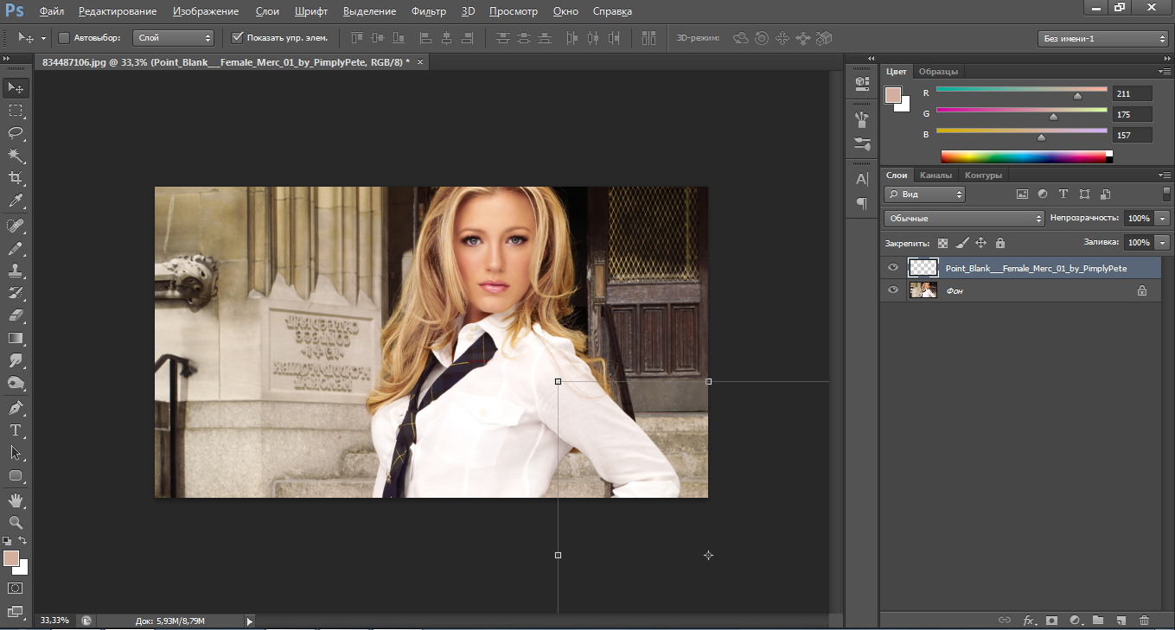Viewport: 1175px width, 630px height.
Task: Select the Clone Stamp tool
Action: tap(16, 270)
